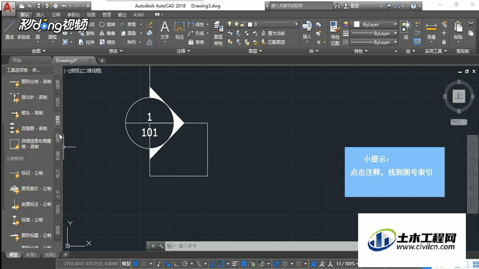Expand the Layers (图层) panel
The width and height of the screenshot is (479, 269).
point(256,51)
